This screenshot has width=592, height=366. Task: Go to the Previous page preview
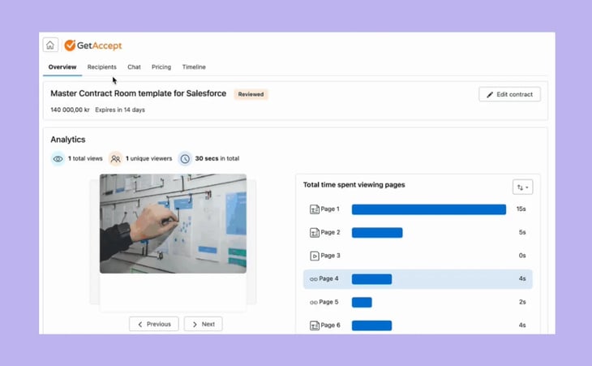[154, 324]
